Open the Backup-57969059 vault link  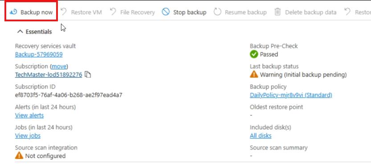pos(39,55)
